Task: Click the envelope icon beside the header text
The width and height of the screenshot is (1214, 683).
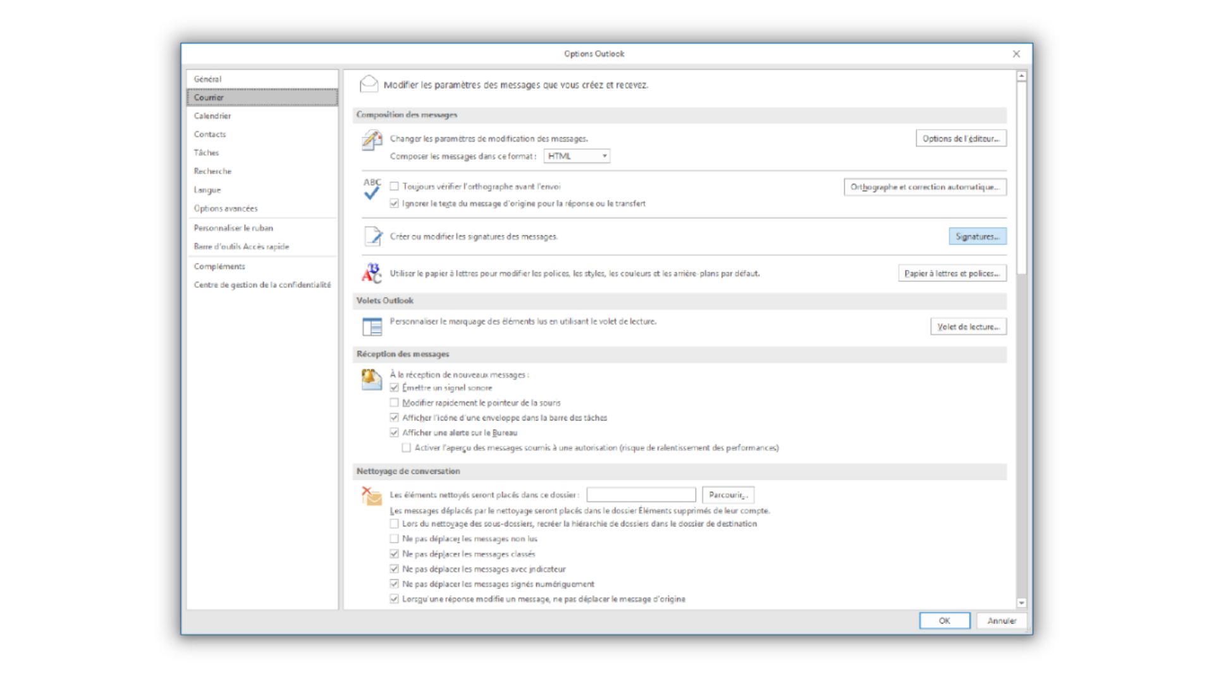Action: [369, 84]
